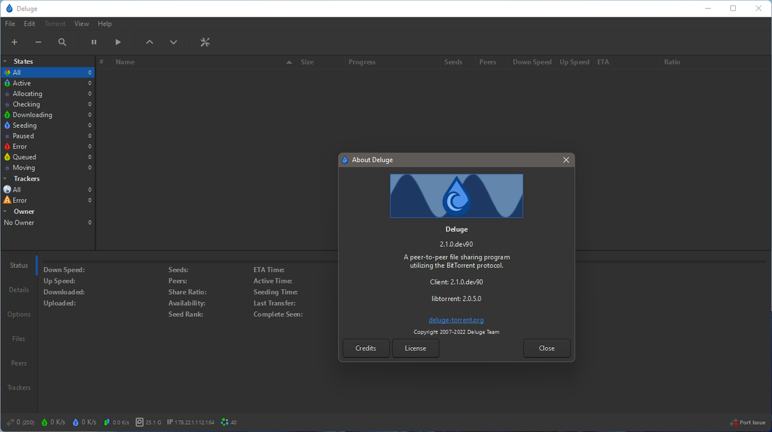Screen dimensions: 772x432
Task: Move torrent up in queue
Action: pos(150,42)
